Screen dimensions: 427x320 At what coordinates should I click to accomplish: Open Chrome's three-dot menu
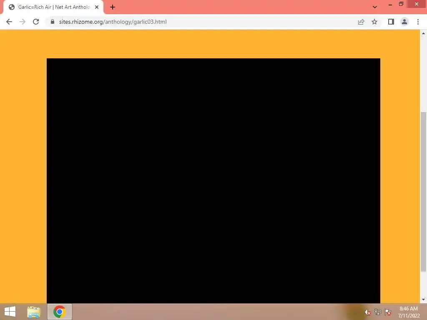point(418,22)
